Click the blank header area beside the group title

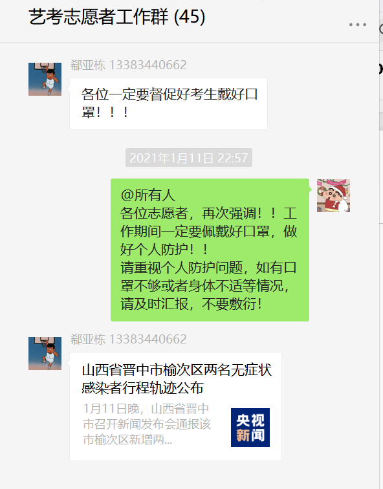274,19
